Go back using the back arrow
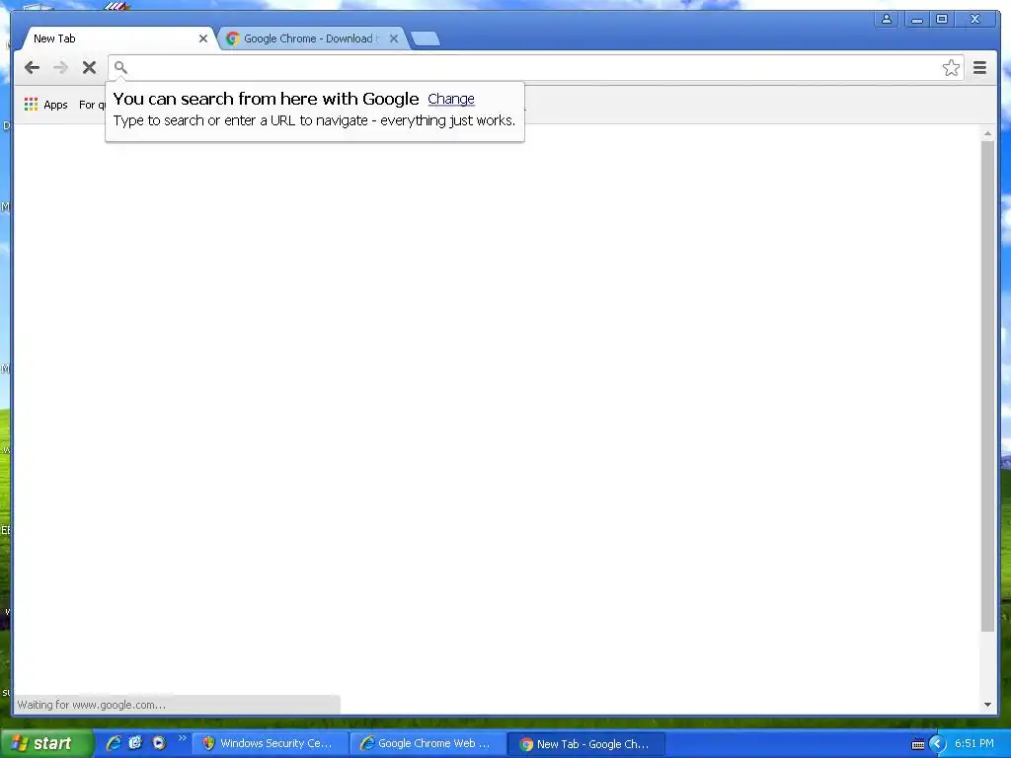Image resolution: width=1011 pixels, height=758 pixels. tap(32, 68)
